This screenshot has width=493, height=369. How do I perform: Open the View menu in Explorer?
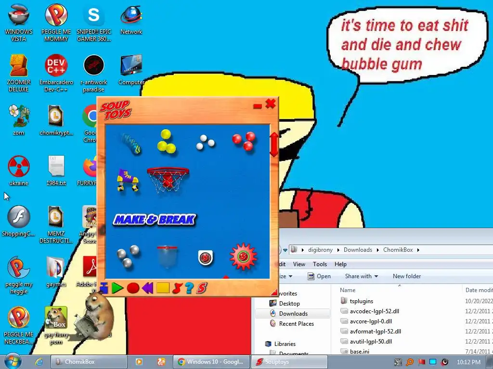299,264
